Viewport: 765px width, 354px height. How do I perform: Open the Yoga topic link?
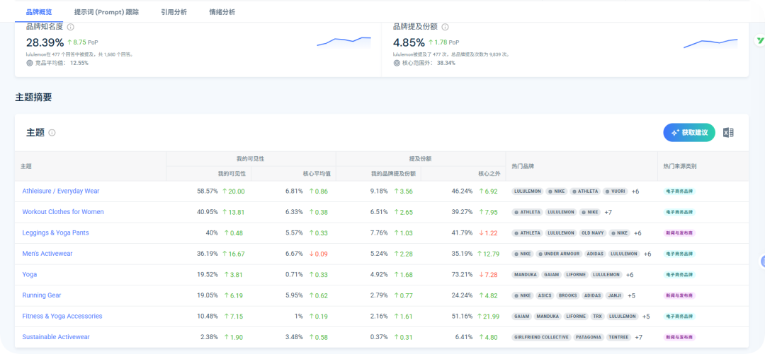29,275
